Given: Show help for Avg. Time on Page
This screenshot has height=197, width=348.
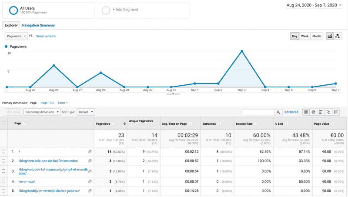Looking at the screenshot, I should (190, 124).
